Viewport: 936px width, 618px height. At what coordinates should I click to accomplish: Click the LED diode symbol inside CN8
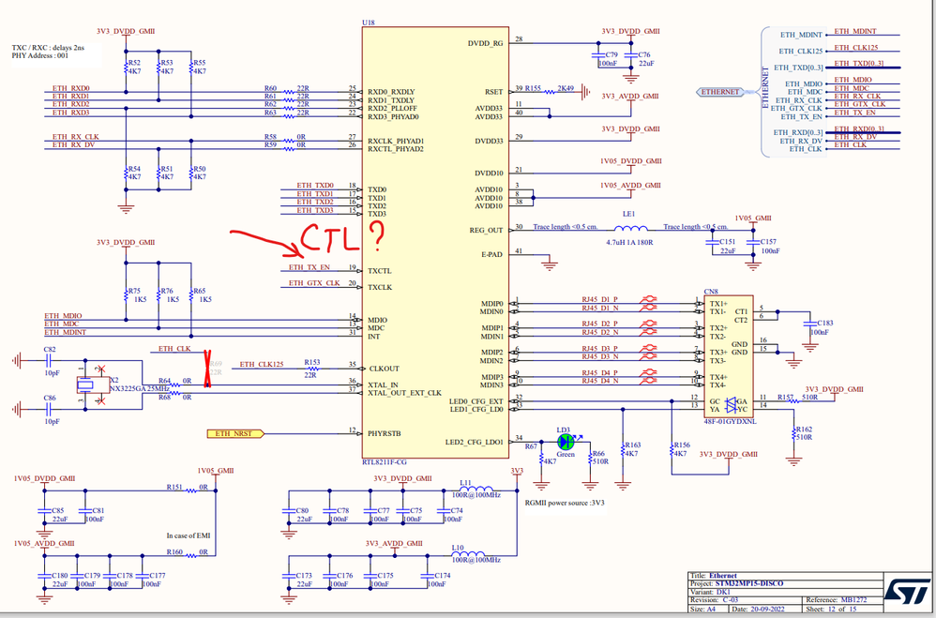[732, 405]
